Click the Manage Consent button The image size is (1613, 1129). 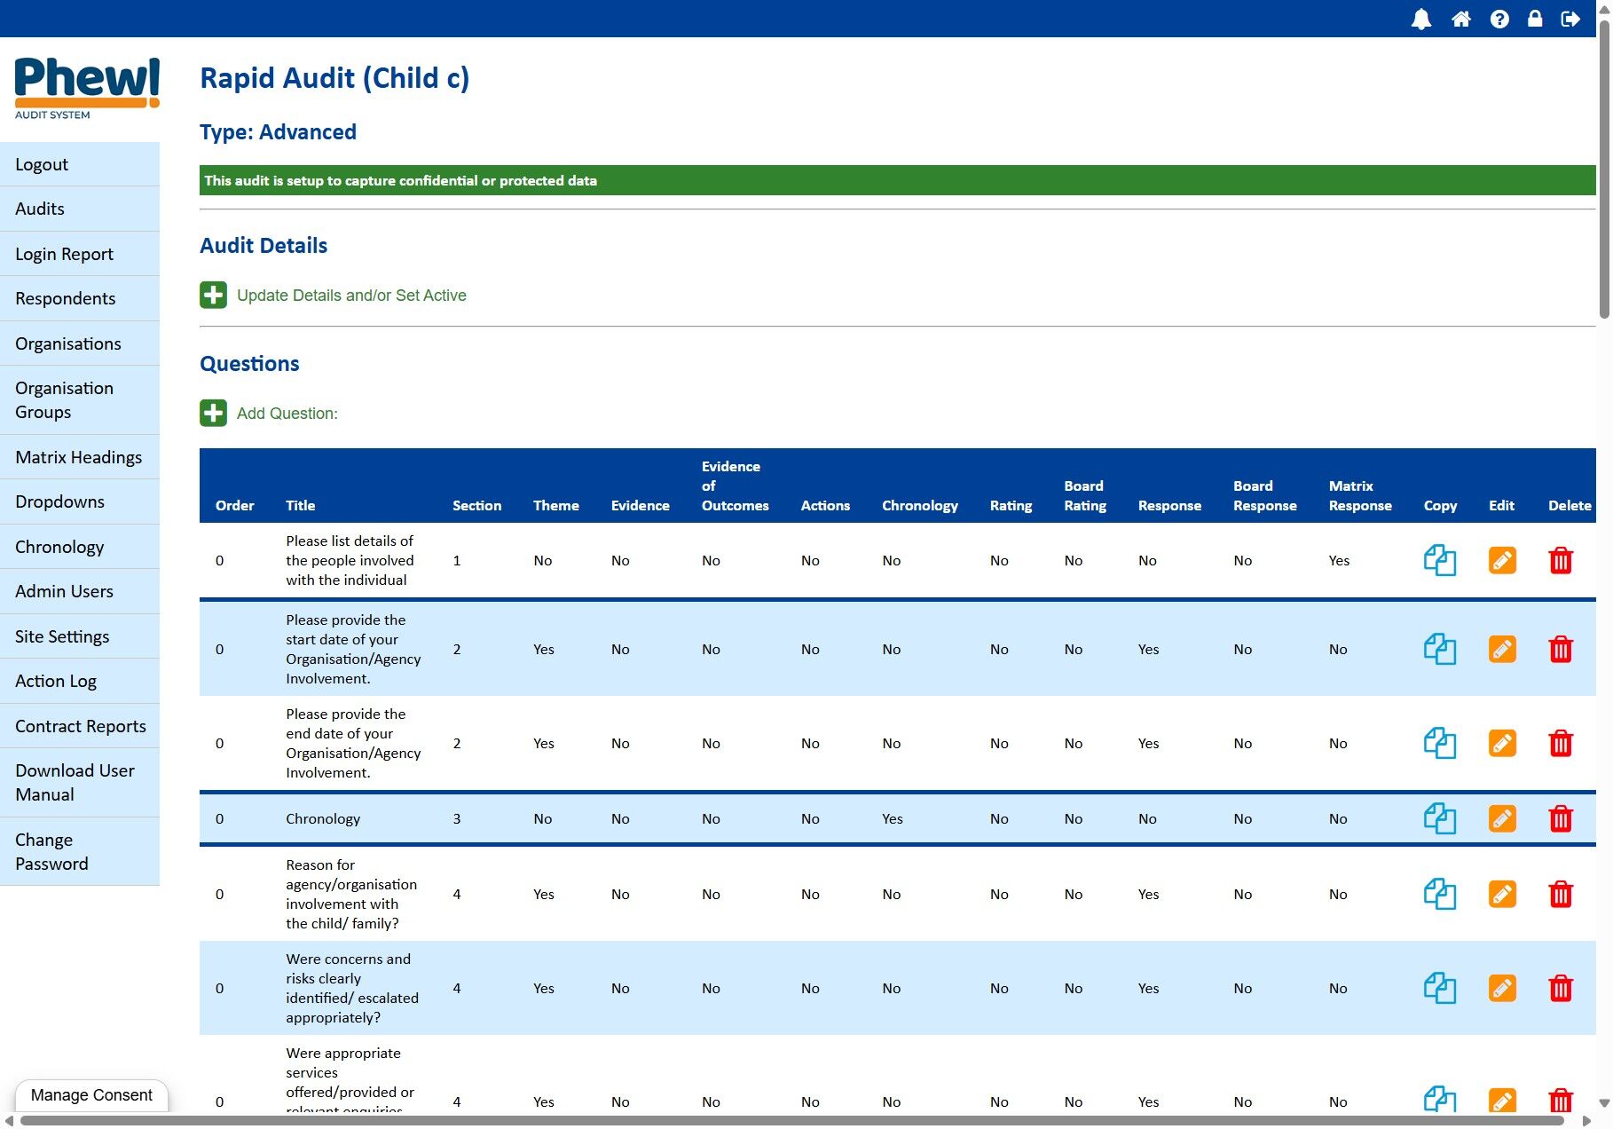click(91, 1095)
